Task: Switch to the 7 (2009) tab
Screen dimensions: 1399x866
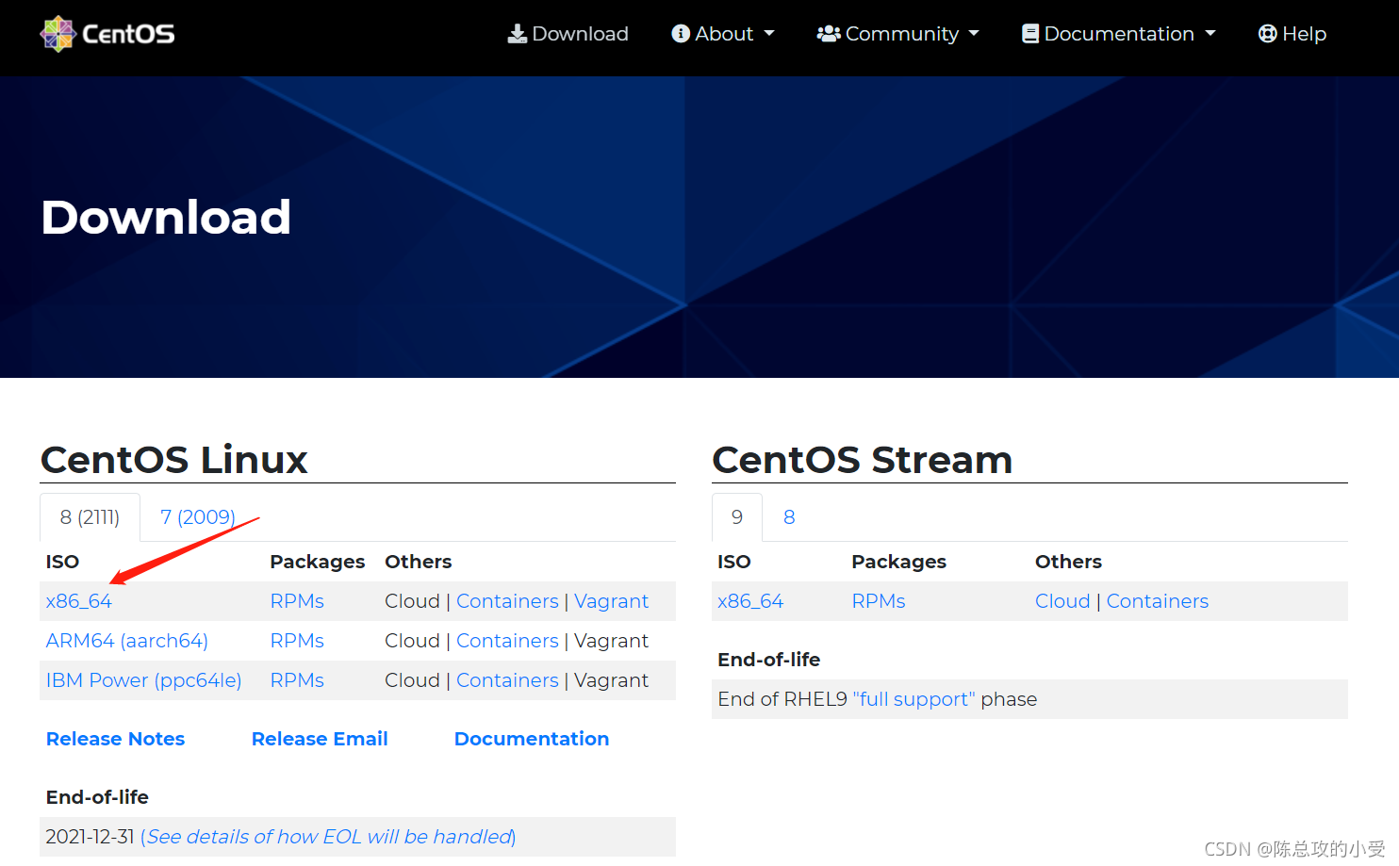Action: tap(197, 517)
